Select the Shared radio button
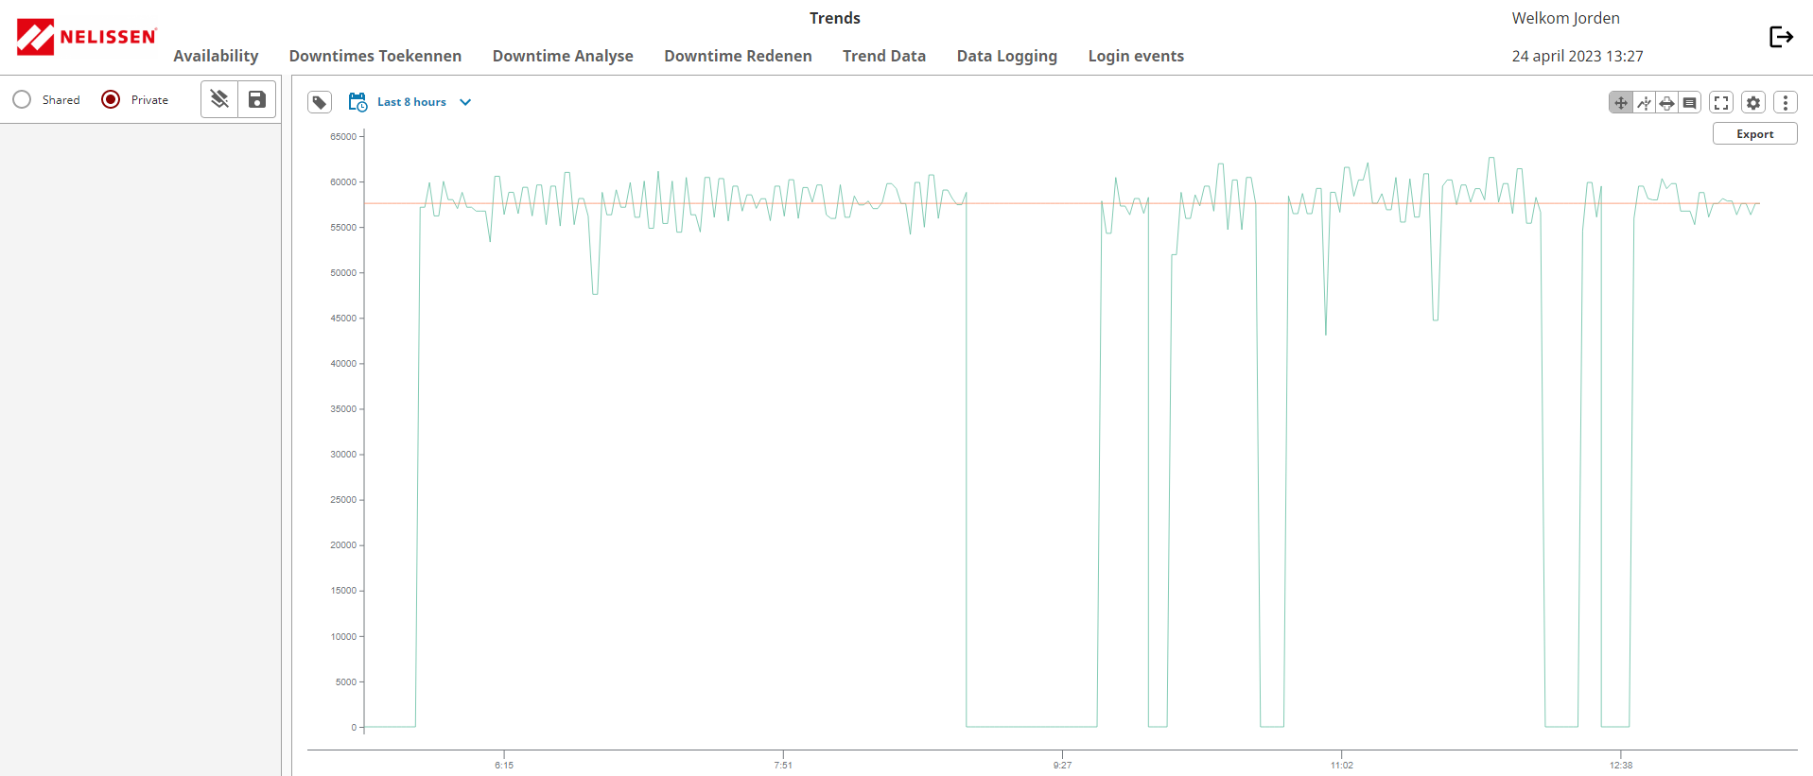Image resolution: width=1813 pixels, height=776 pixels. pyautogui.click(x=23, y=99)
